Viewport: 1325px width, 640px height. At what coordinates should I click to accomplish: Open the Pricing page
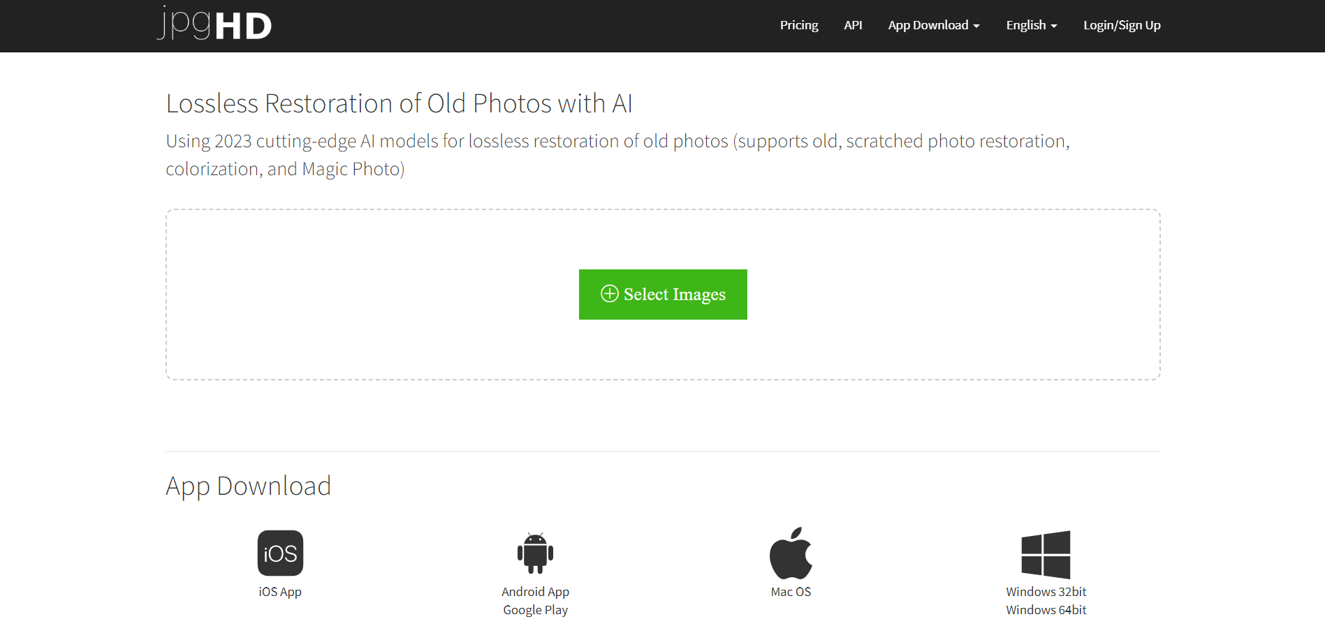point(798,25)
